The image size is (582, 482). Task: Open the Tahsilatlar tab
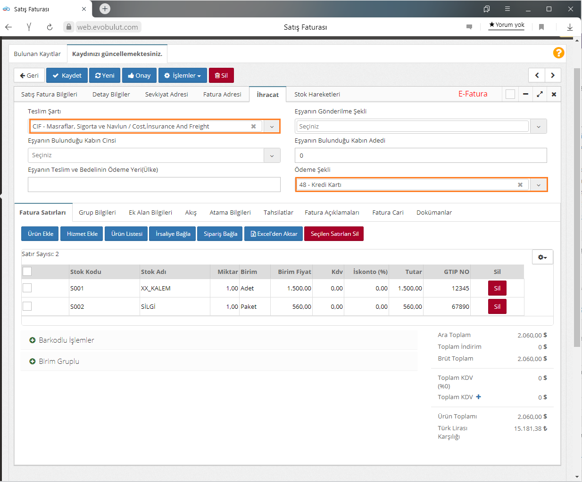[278, 212]
